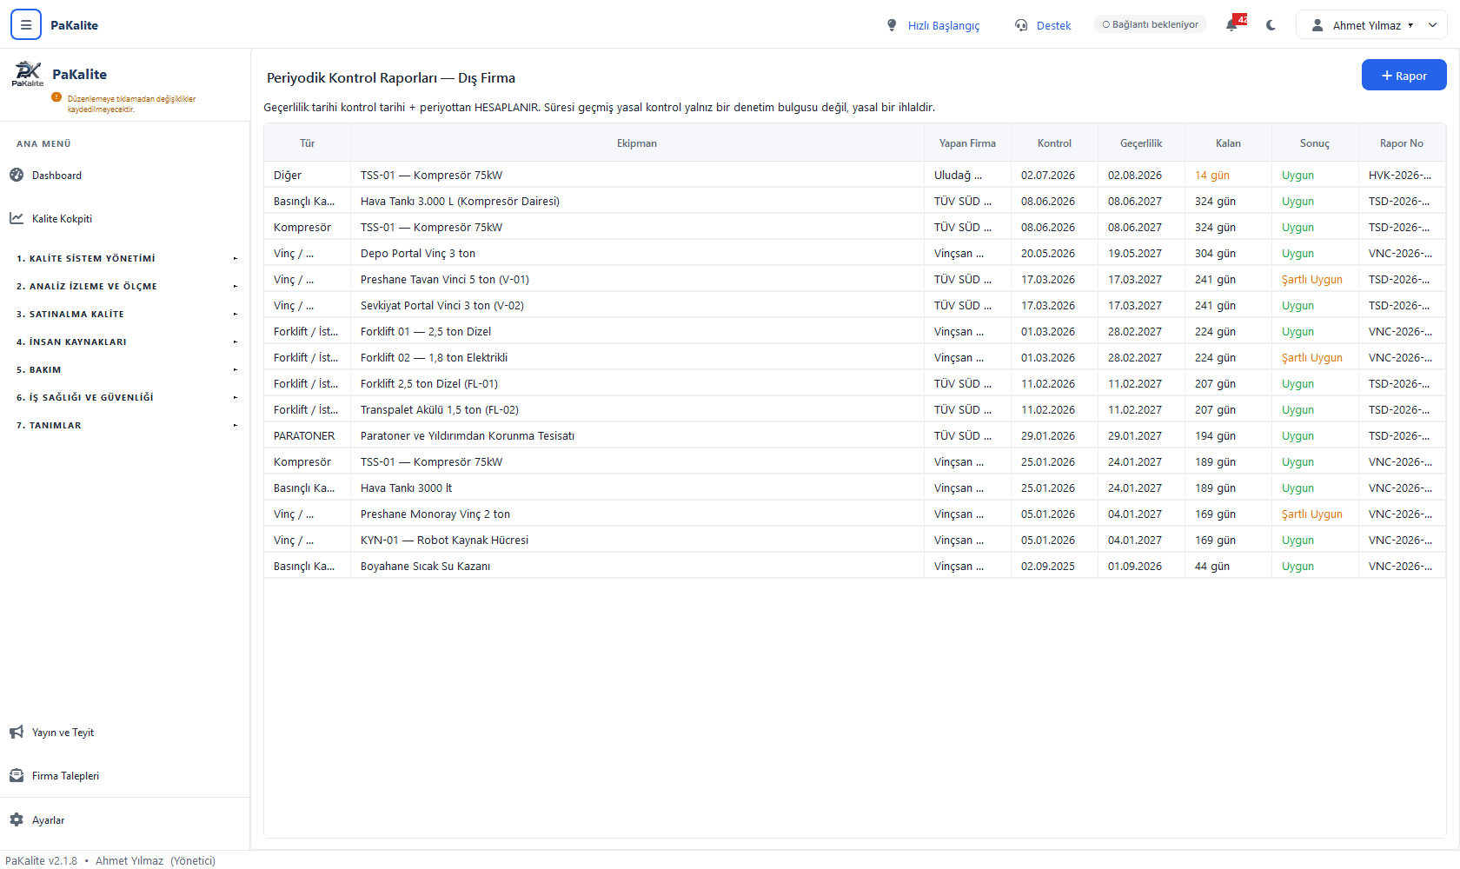Click the blue + Rapor button

pos(1404,76)
